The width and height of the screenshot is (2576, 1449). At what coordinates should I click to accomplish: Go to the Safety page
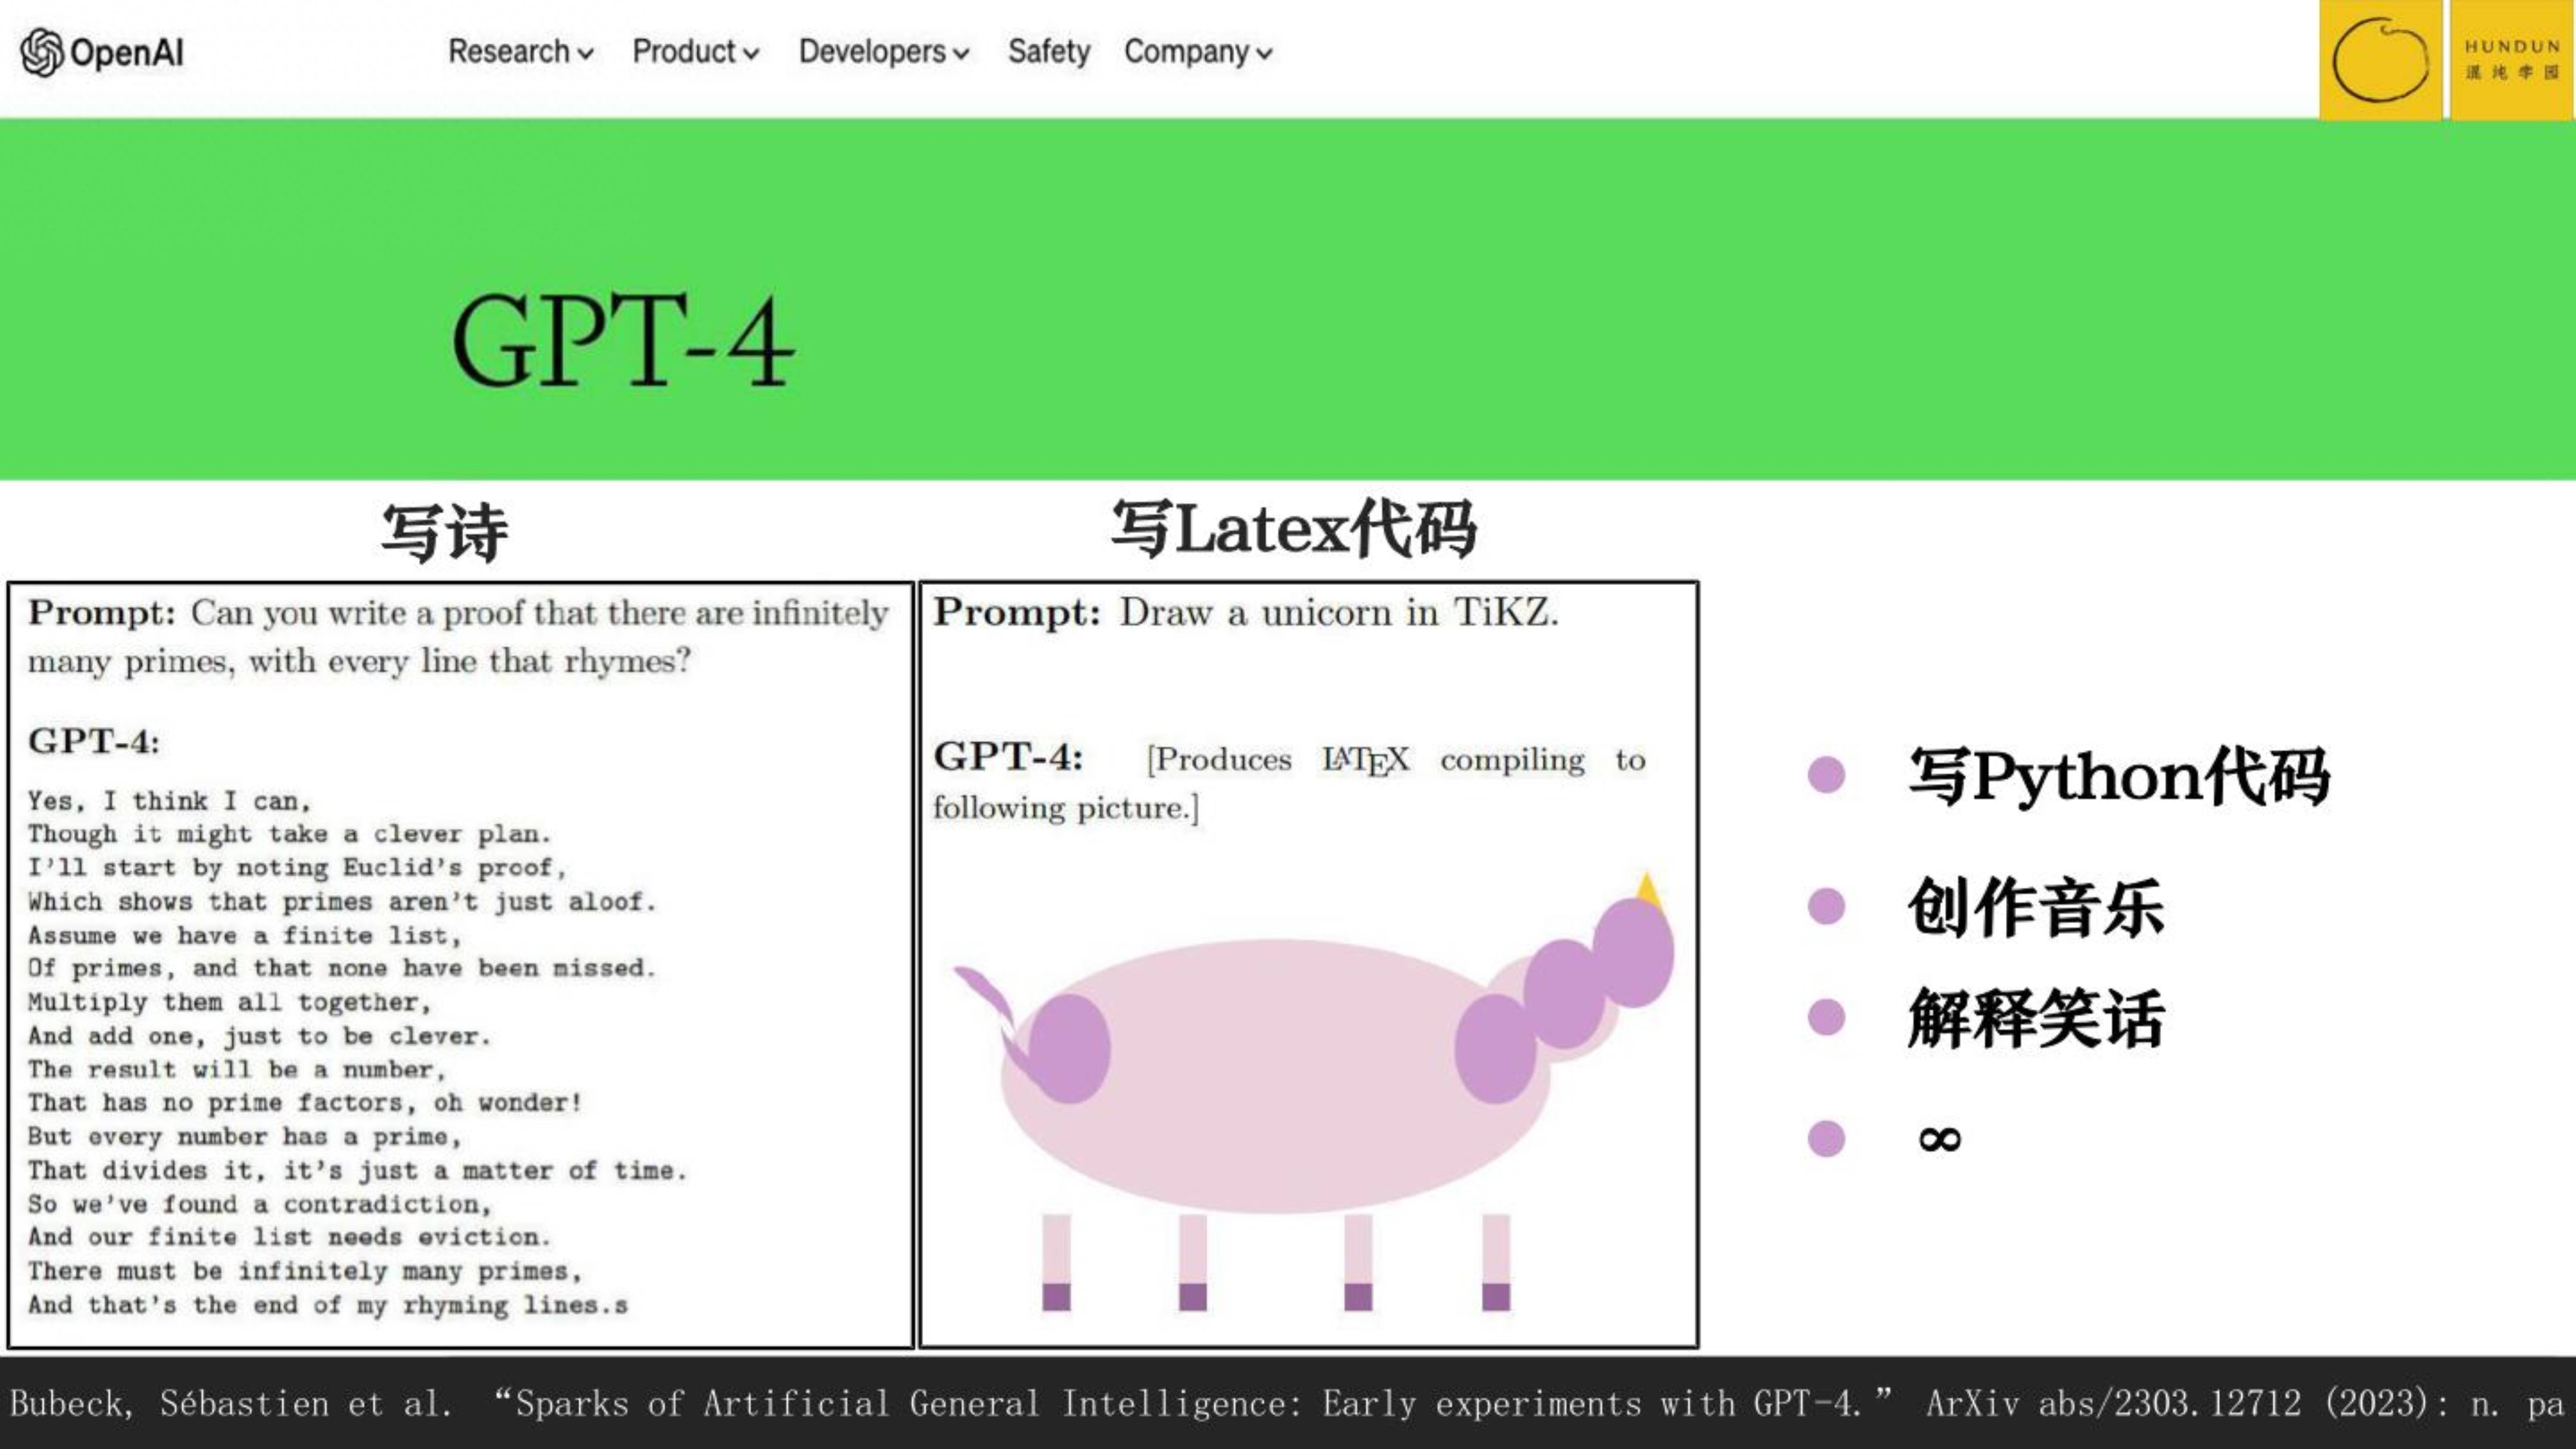[1048, 52]
